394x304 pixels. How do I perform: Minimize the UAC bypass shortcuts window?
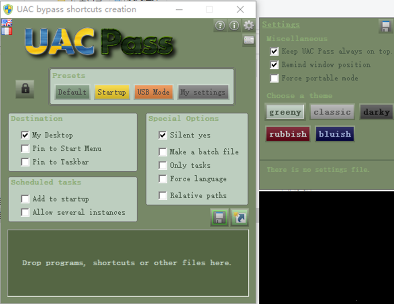tap(179, 10)
